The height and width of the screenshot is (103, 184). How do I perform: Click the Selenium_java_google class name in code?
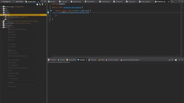pyautogui.click(x=72, y=7)
